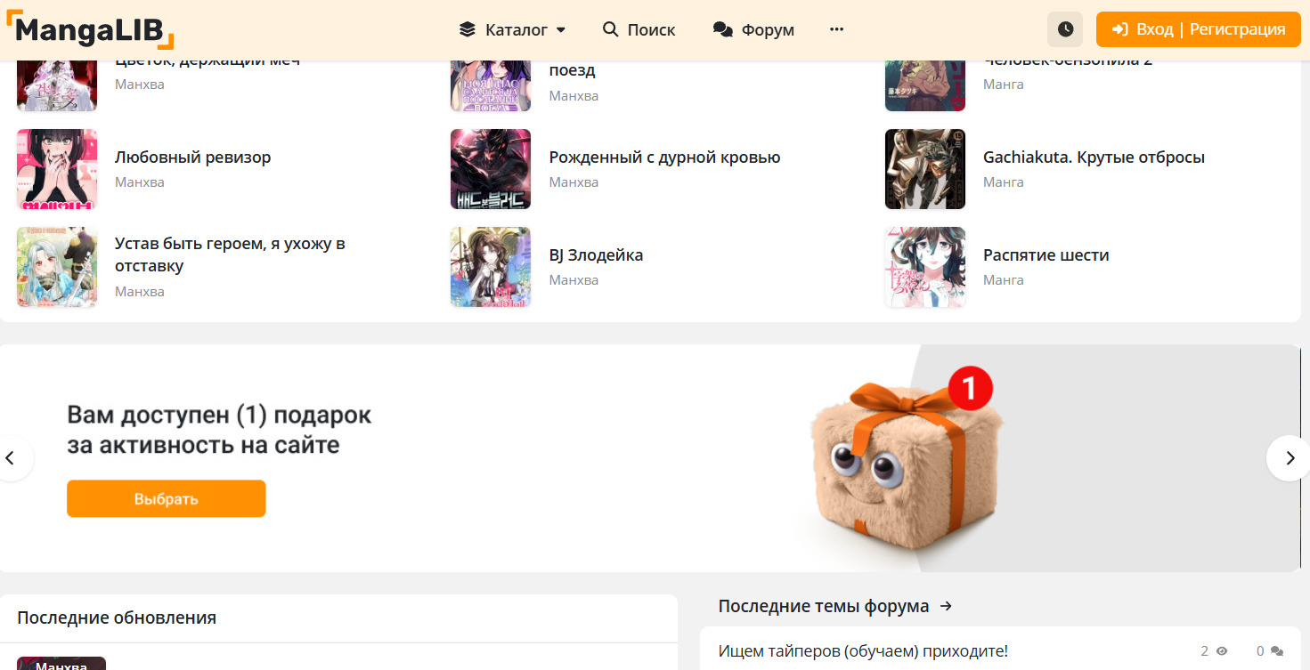
Task: Follow Последние темы форума arrow link
Action: point(946,606)
